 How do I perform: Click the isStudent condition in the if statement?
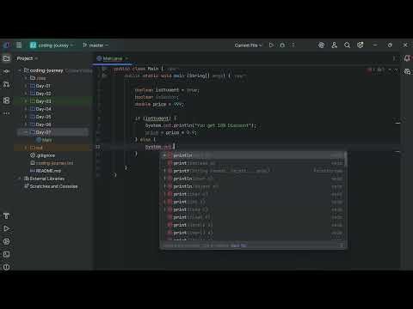point(157,118)
